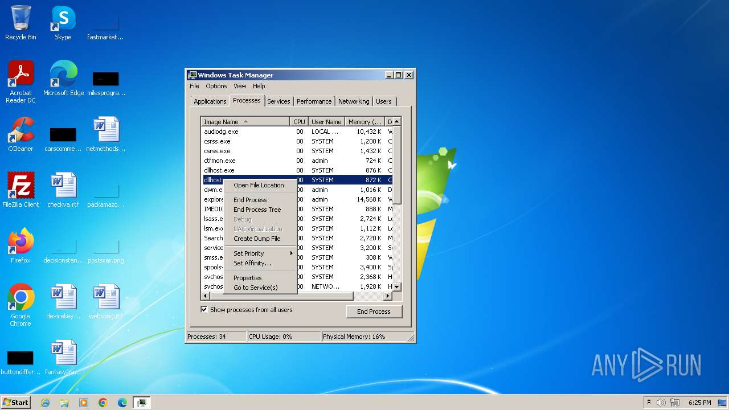Select devicekey document on desktop

pyautogui.click(x=63, y=302)
